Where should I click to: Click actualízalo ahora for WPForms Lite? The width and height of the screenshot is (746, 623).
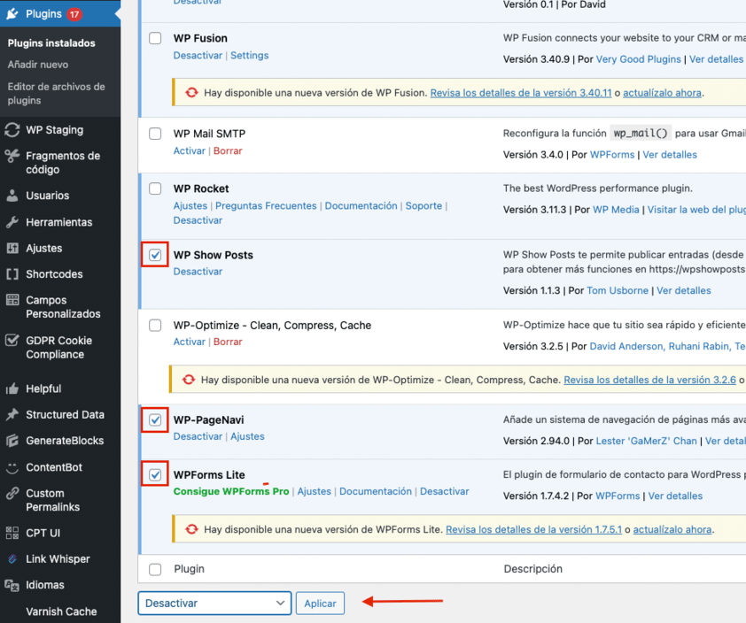pyautogui.click(x=672, y=529)
